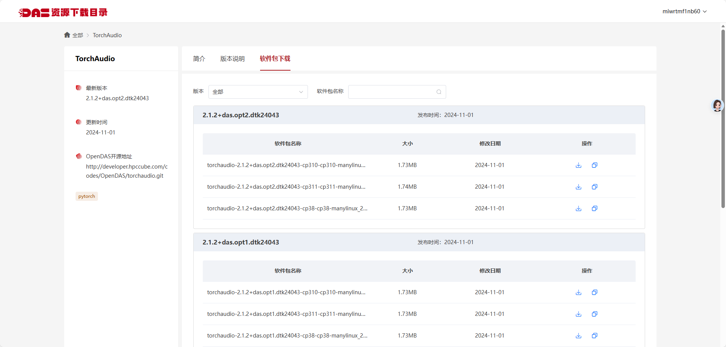Copy link for opt2 cp38 torchaudio package
The image size is (726, 347).
[x=595, y=208]
